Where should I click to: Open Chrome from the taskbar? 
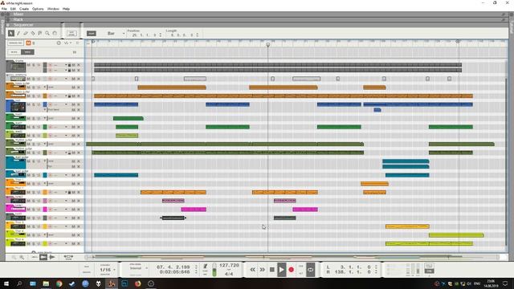[x=59, y=283]
